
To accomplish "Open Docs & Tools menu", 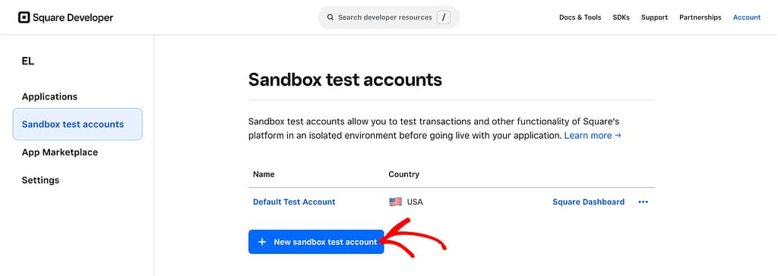I will click(580, 17).
